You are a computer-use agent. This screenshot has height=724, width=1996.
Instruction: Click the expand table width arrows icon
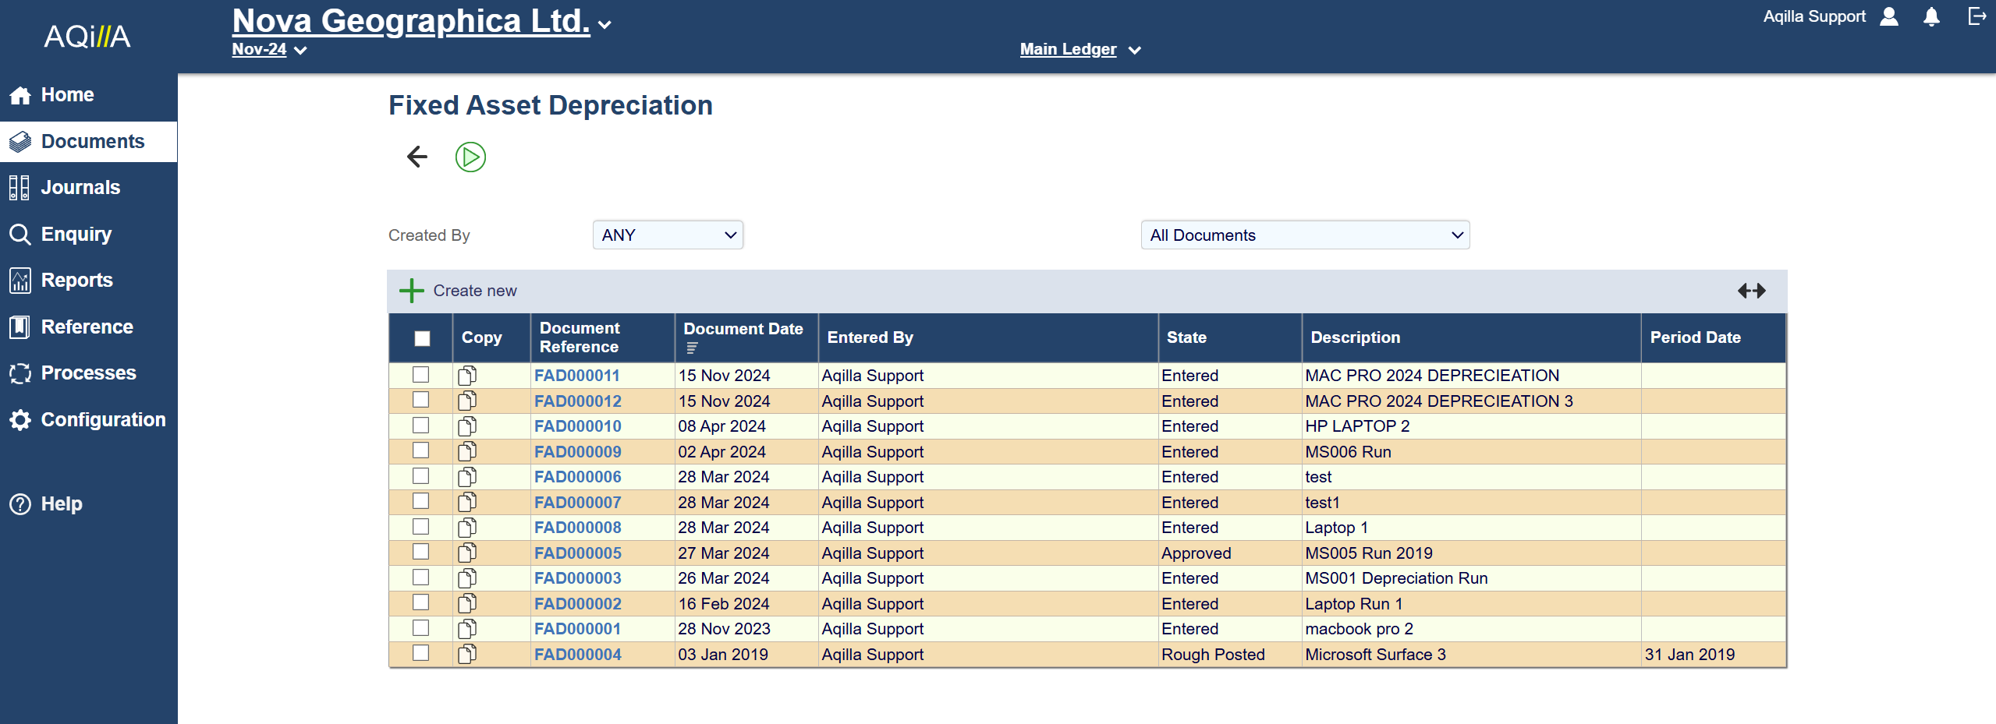[x=1751, y=291]
